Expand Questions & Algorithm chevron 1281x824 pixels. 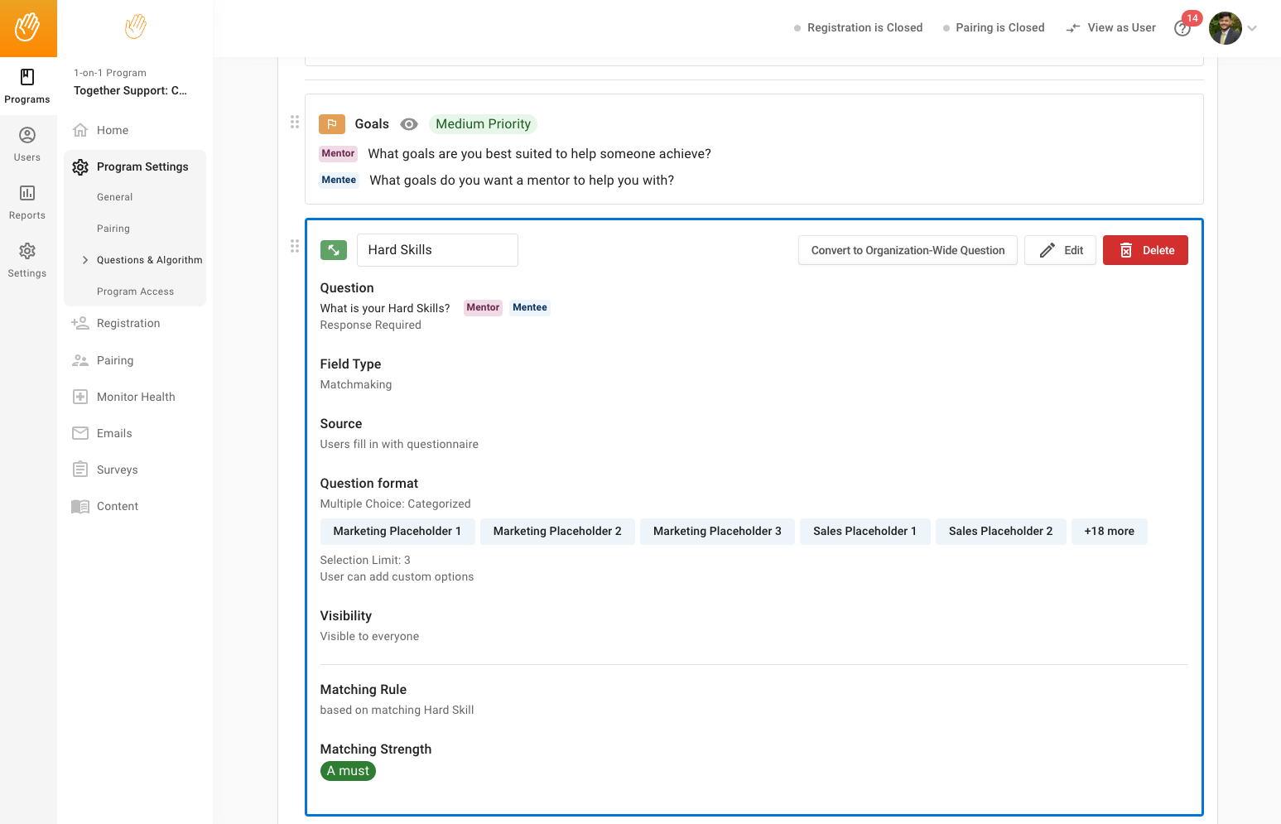(84, 260)
